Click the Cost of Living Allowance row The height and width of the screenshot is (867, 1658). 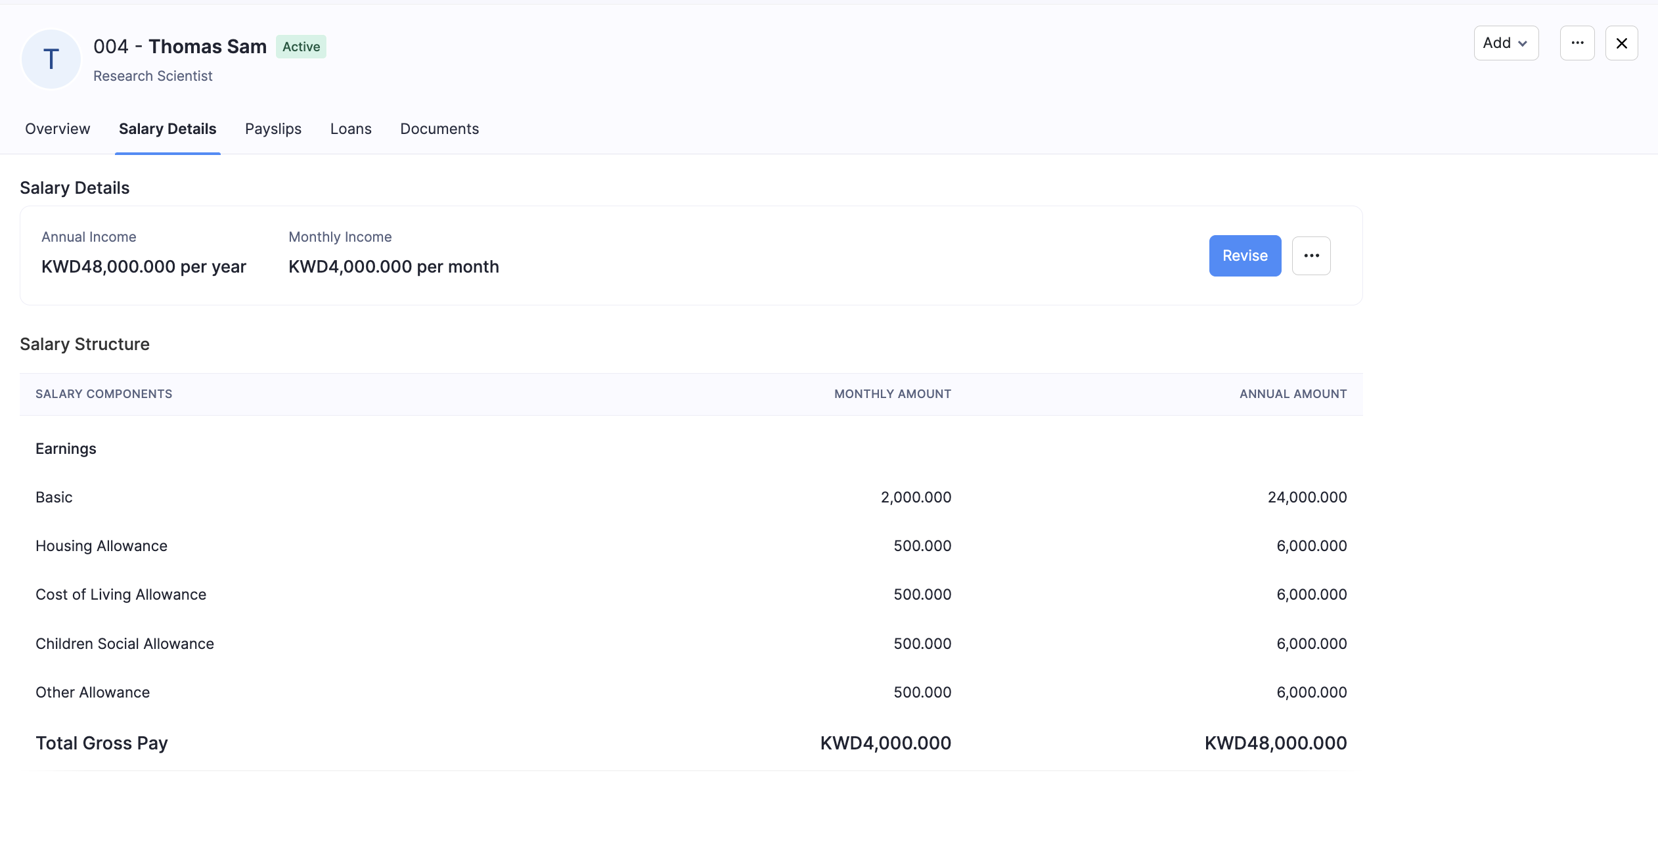[x=121, y=594]
